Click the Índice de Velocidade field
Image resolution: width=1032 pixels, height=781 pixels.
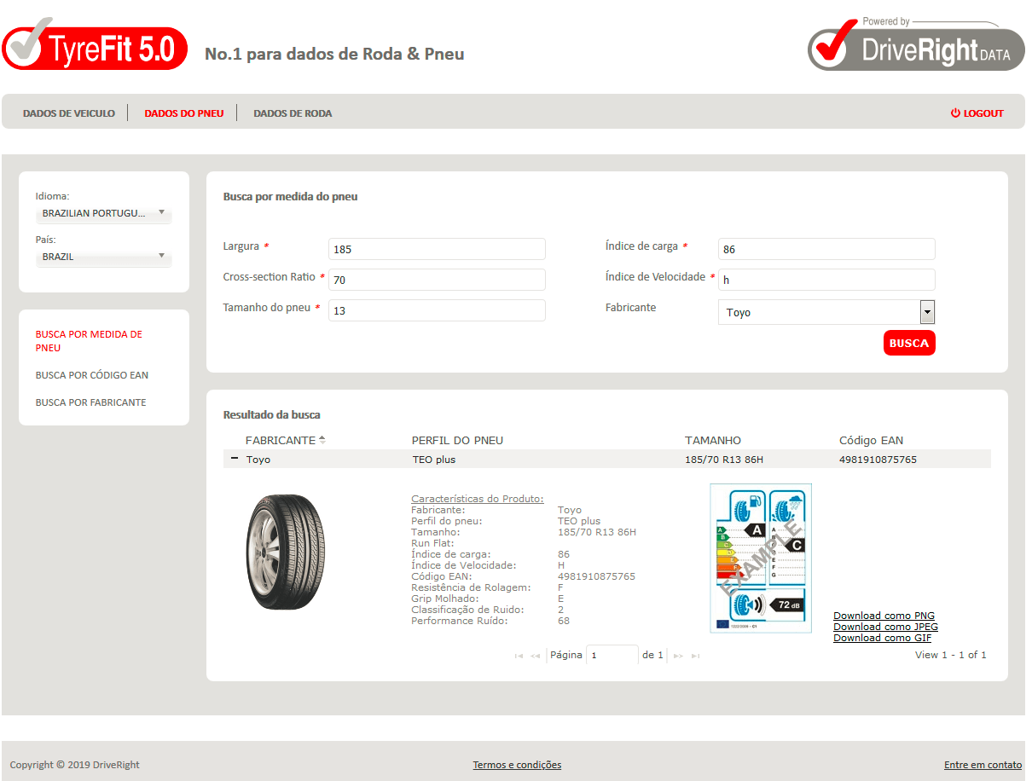click(826, 280)
